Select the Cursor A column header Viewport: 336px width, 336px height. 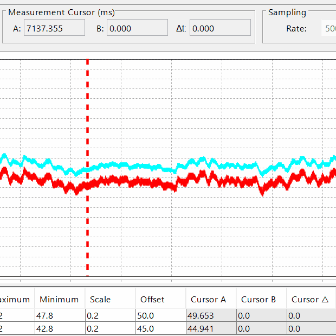click(x=208, y=299)
